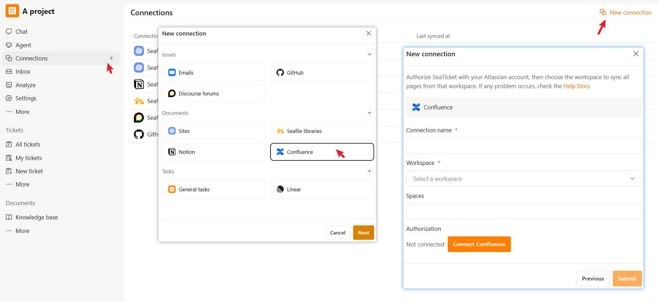Click the Sites globe icon
Viewport: 659px width, 302px height.
coord(172,131)
